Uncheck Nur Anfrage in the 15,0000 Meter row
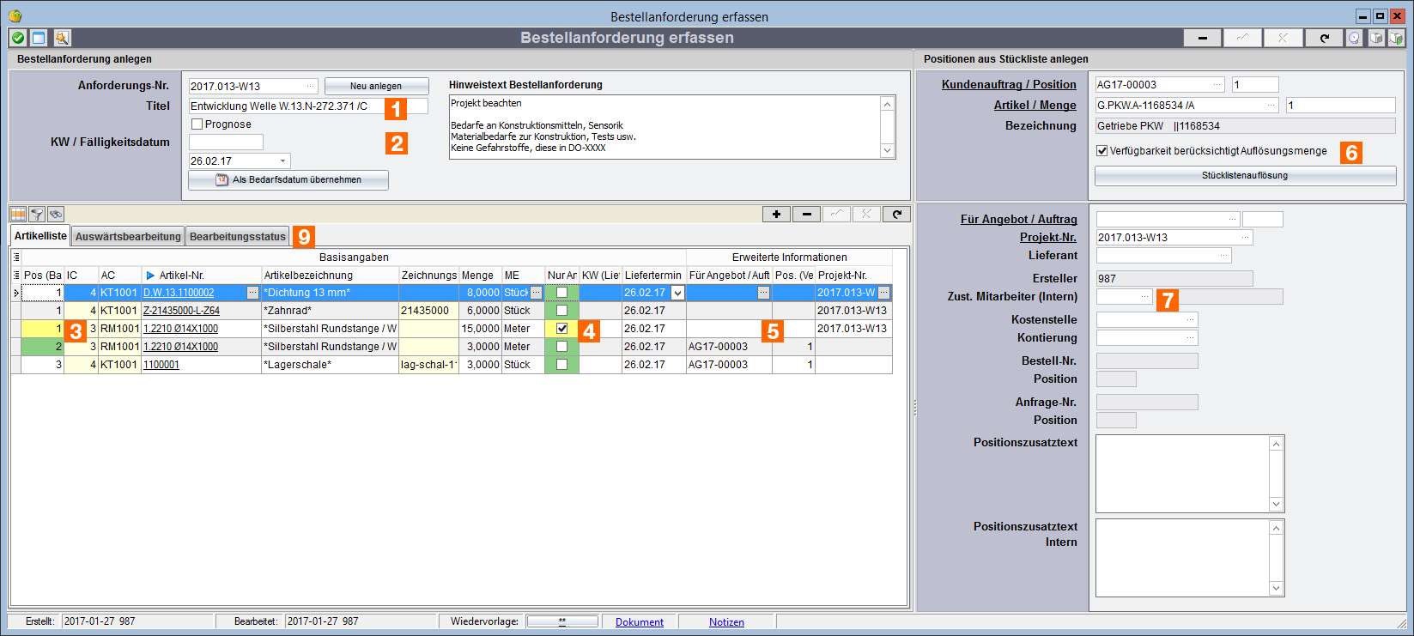 pyautogui.click(x=561, y=329)
